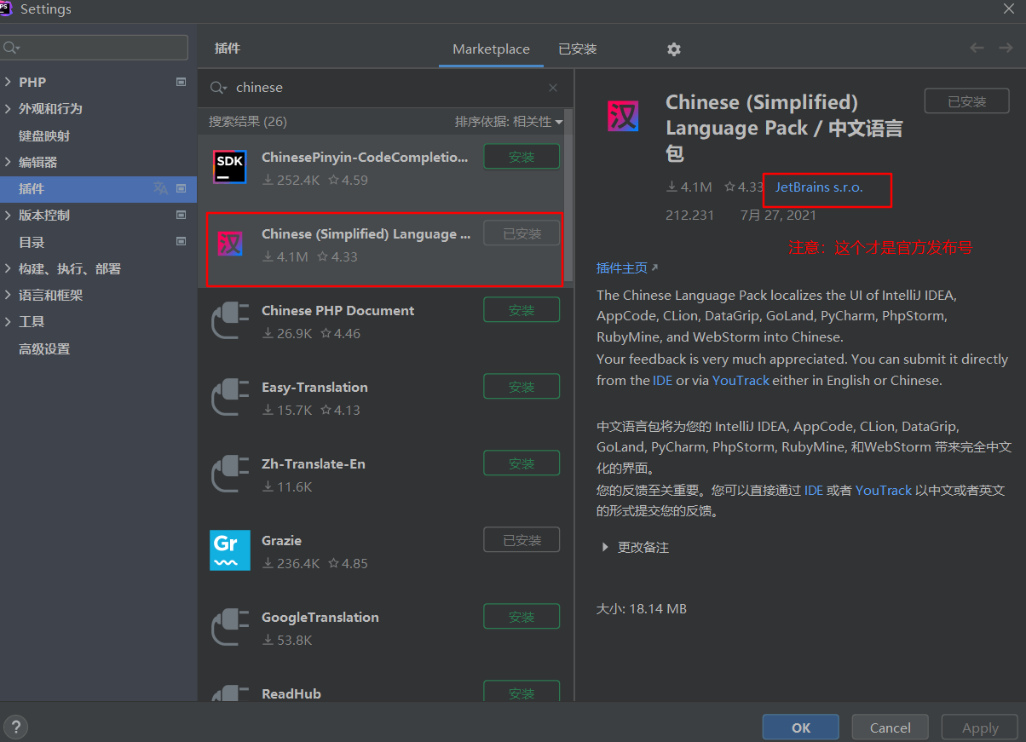The image size is (1026, 742).
Task: Expand the 语言和框架 settings node
Action: (x=8, y=295)
